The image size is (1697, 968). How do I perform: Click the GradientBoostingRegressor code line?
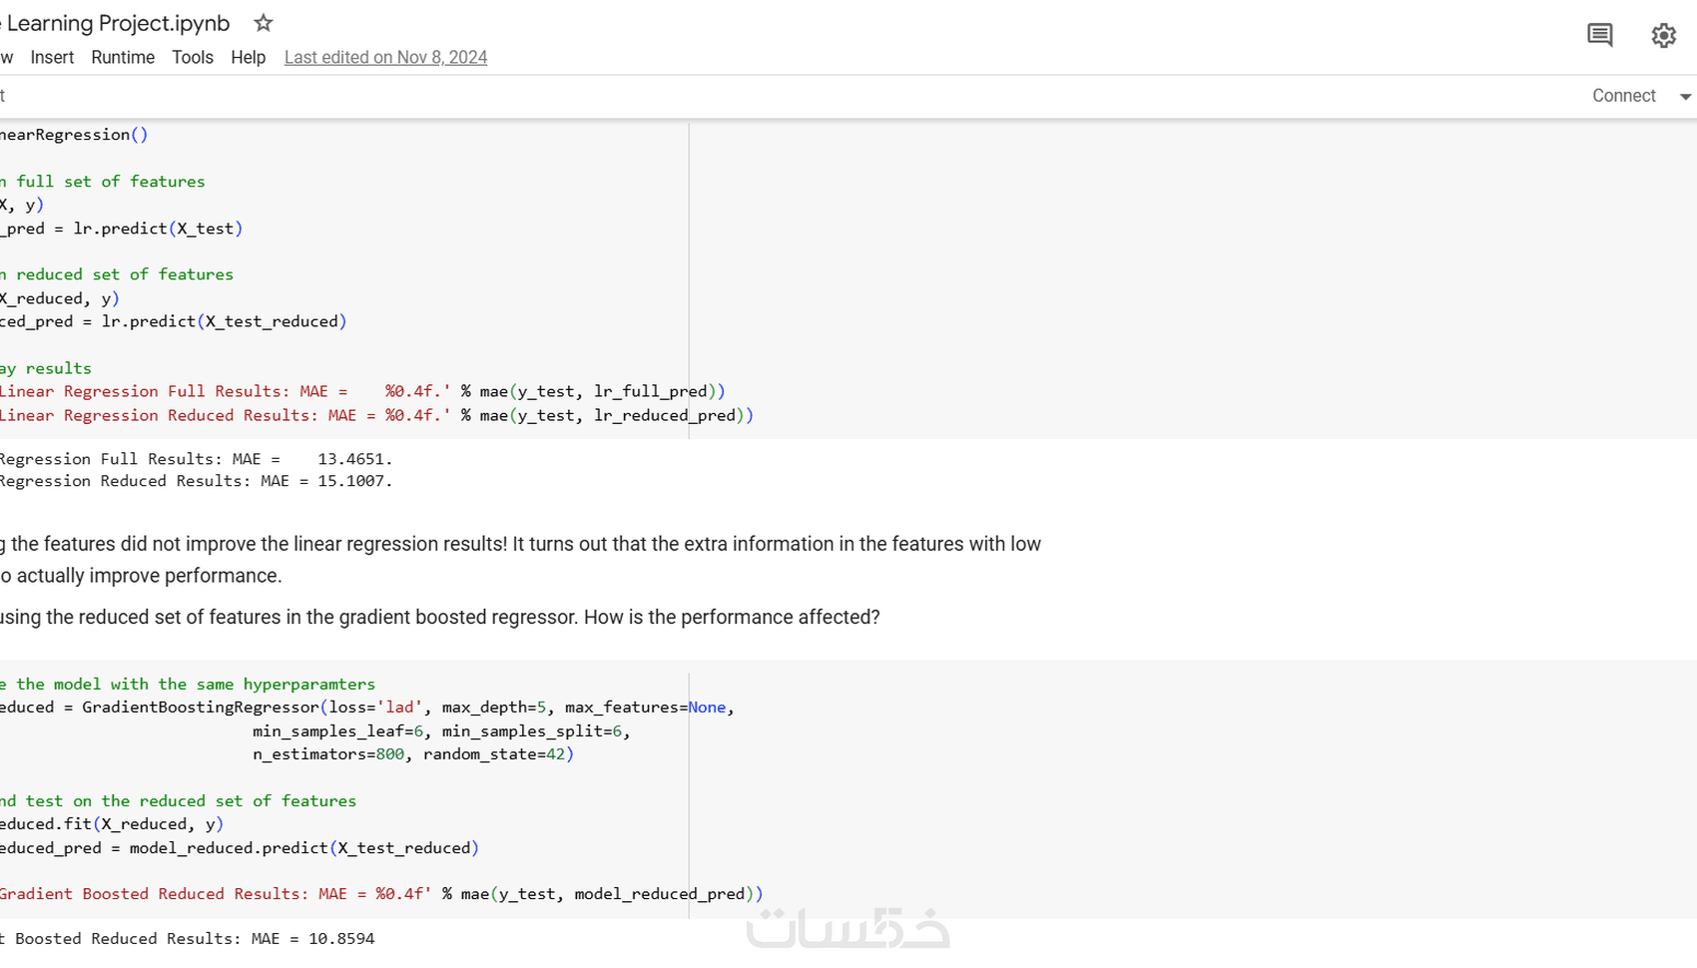(x=366, y=708)
